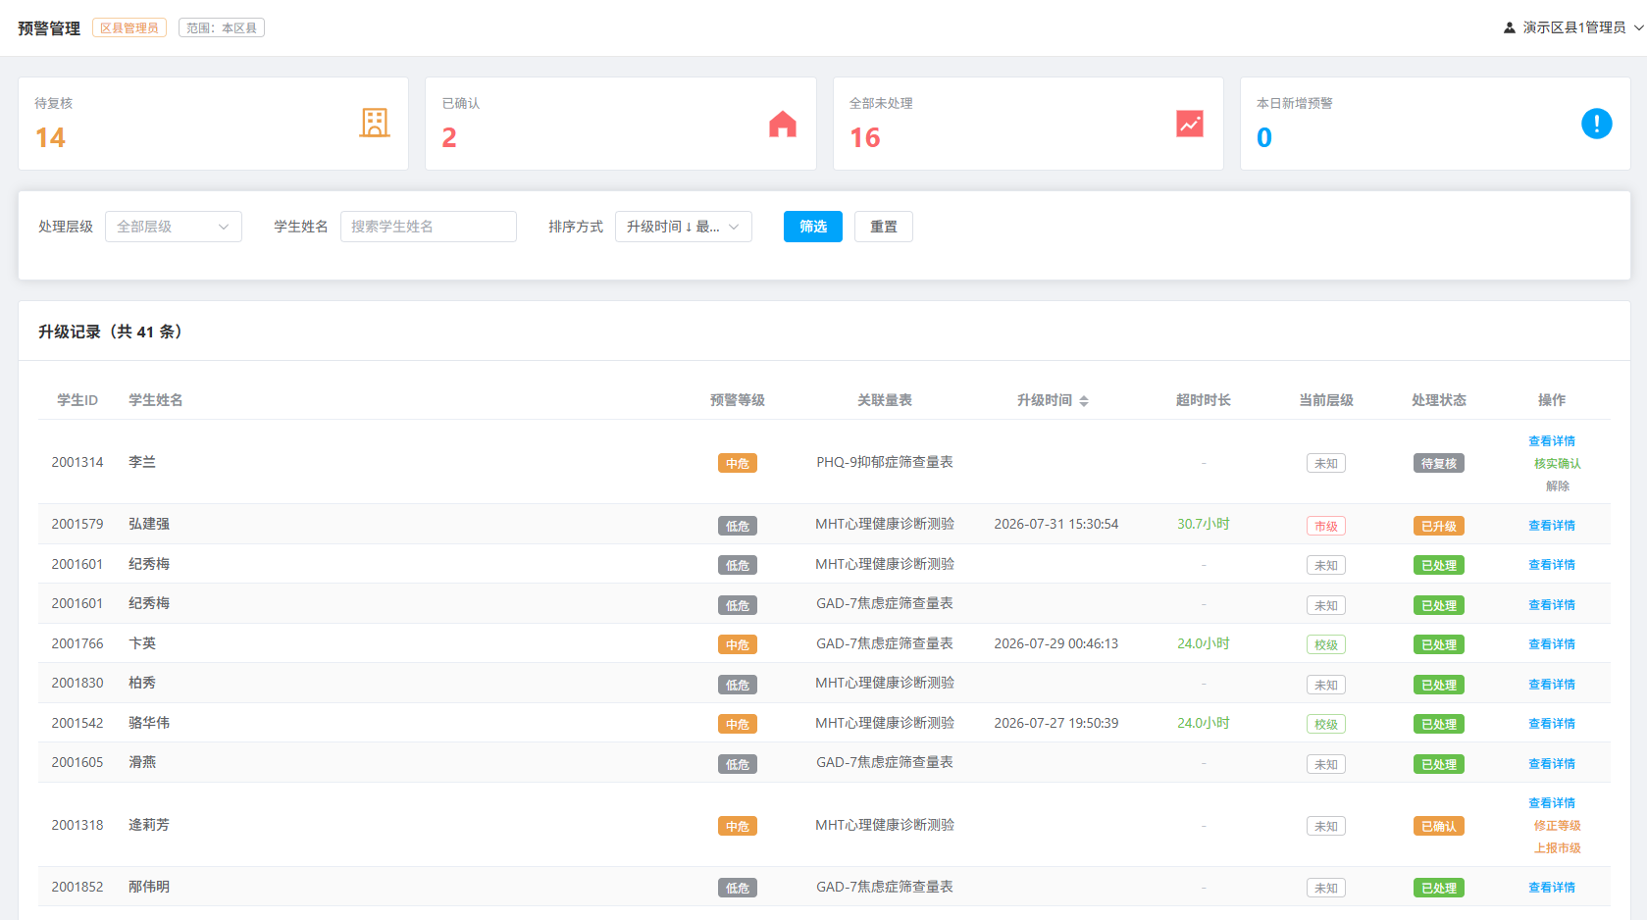Viewport: 1647px width, 920px height.
Task: Click student ID 2001314
Action: 77,462
